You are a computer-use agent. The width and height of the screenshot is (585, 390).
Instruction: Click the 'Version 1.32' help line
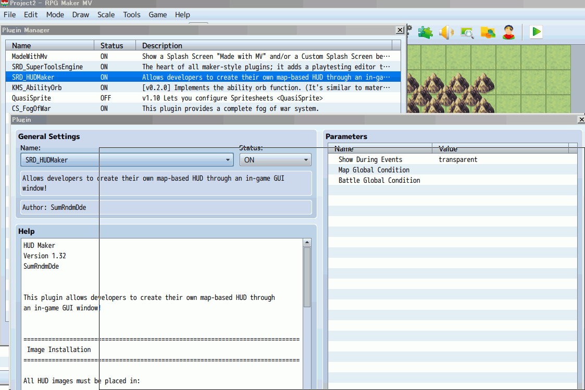45,256
